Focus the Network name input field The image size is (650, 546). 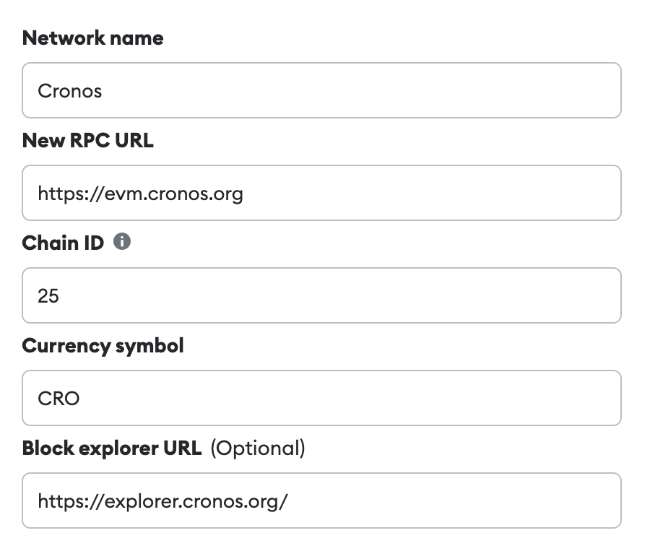tap(321, 90)
